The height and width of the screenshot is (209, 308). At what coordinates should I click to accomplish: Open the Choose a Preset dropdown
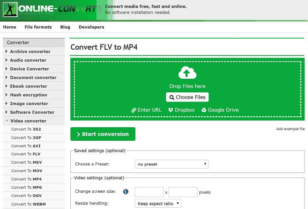click(x=171, y=164)
